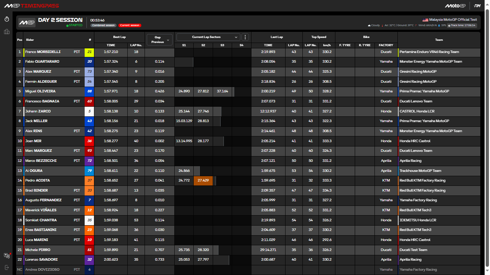The image size is (490, 275).
Task: Click Zarco's last lap time 12:12.937
Action: 268,111
